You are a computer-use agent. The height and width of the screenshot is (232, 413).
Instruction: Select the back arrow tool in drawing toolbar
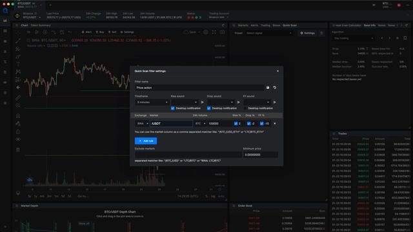tap(18, 88)
